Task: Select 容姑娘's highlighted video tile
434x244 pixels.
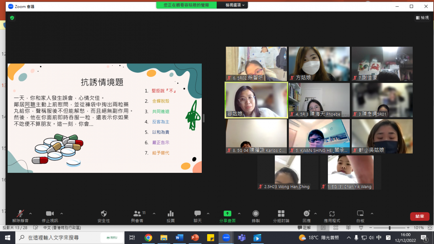Action: (x=256, y=100)
